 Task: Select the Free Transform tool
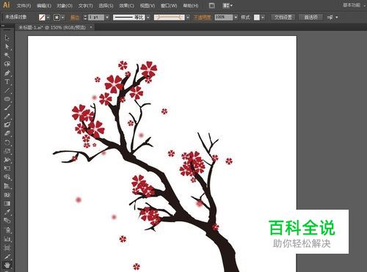[x=7, y=169]
